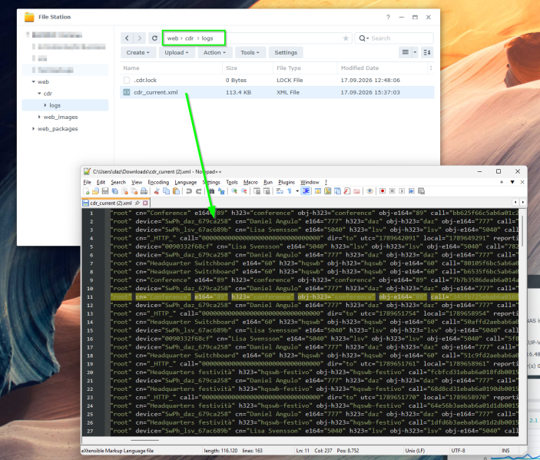Open the Upload dropdown in File Station
540x460 pixels.
177,53
